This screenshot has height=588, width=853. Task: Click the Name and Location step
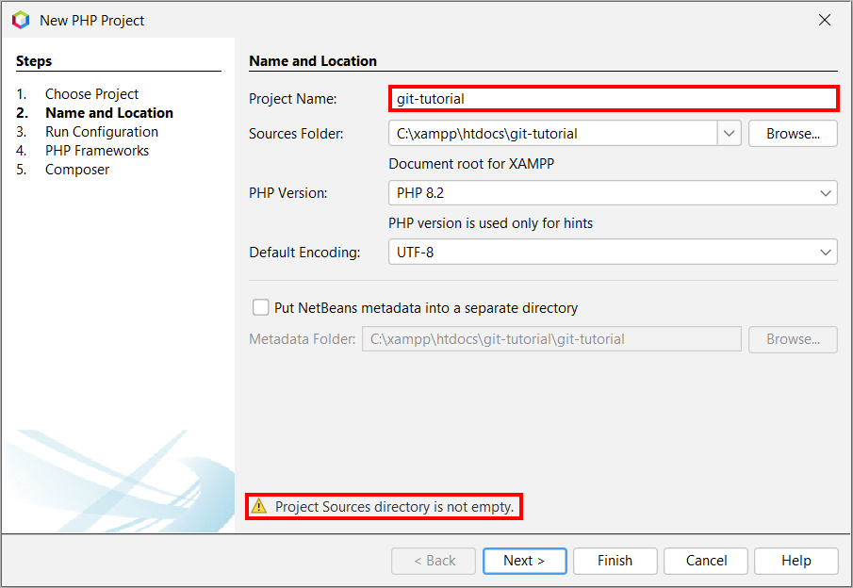click(x=108, y=113)
